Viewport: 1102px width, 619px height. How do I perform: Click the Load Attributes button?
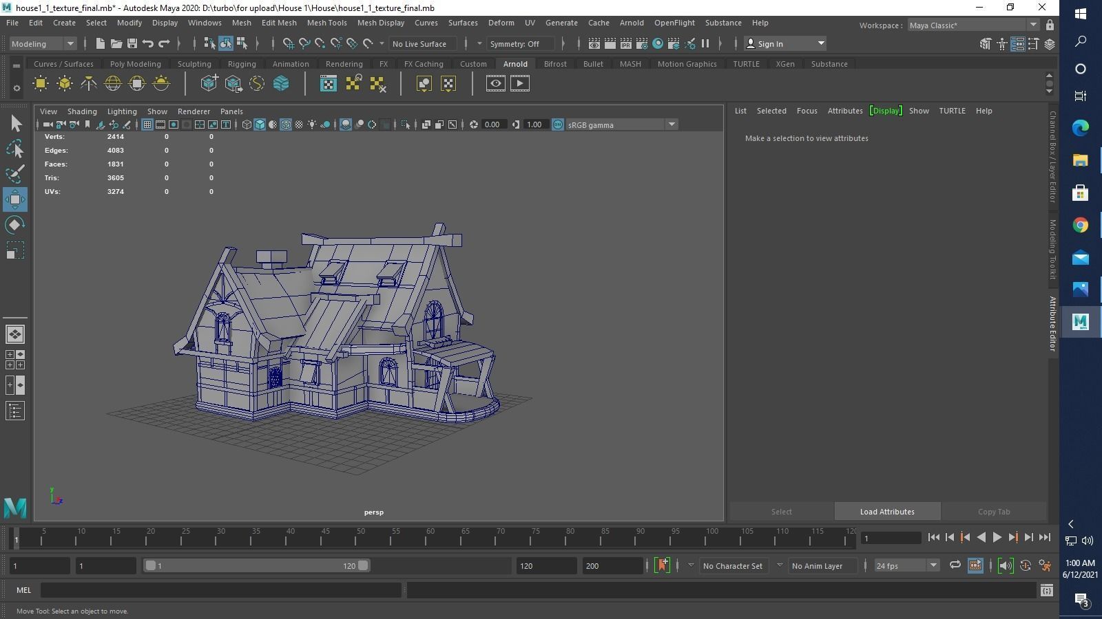tap(887, 512)
